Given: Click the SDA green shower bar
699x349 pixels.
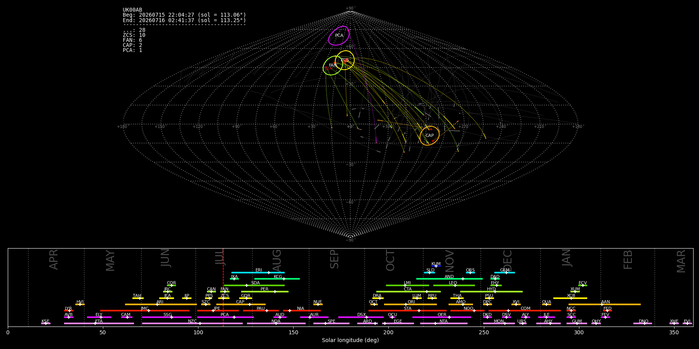Looking at the screenshot, I should click(x=254, y=285).
